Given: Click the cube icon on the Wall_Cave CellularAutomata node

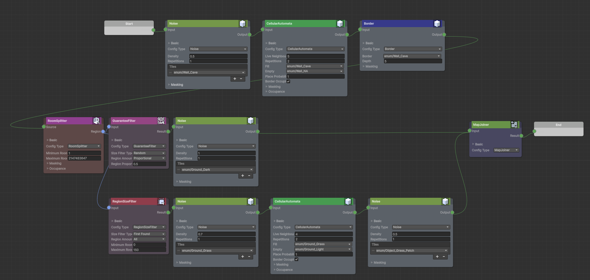Looking at the screenshot, I should 340,23.
